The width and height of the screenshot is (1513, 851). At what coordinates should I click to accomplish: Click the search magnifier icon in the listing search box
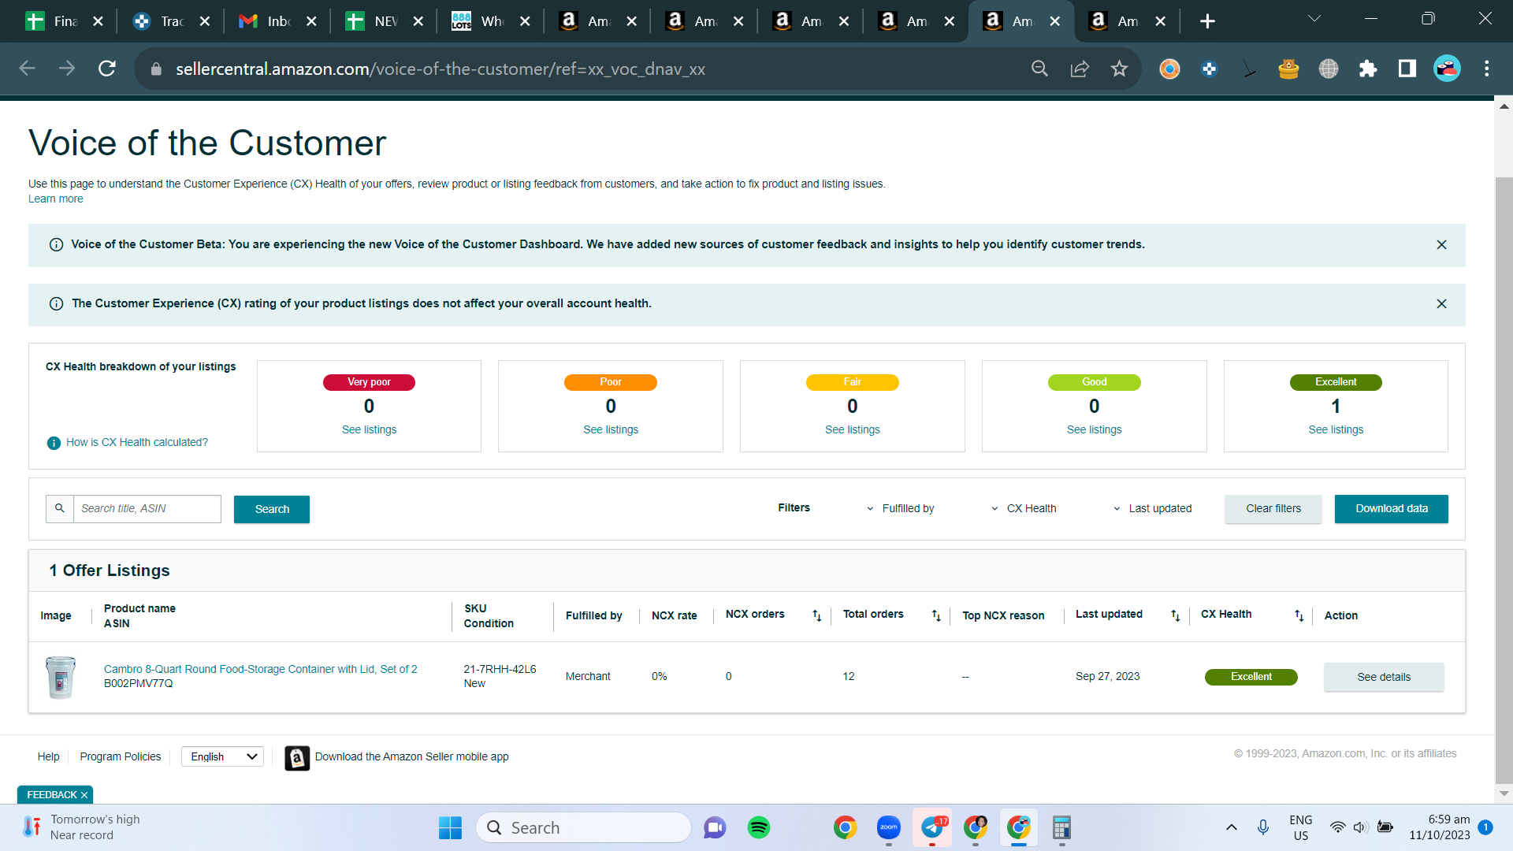pos(60,508)
